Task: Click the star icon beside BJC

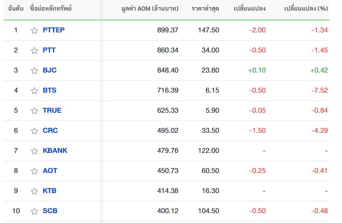Action: point(34,71)
